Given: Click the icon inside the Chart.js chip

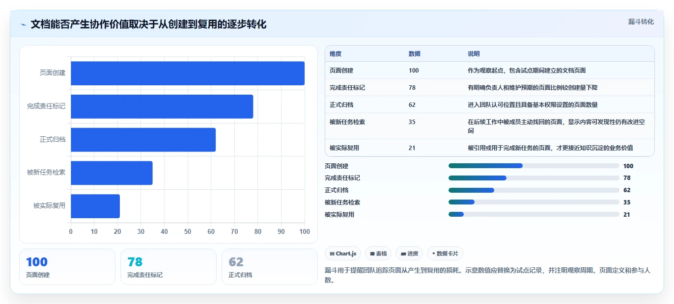Looking at the screenshot, I should coord(332,253).
